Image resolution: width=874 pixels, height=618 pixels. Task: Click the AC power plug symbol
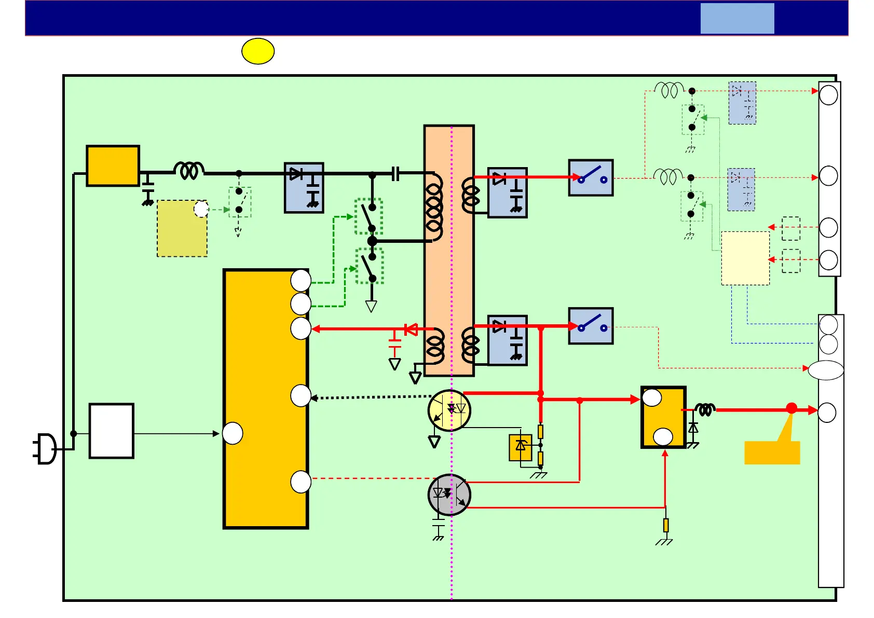pyautogui.click(x=45, y=448)
